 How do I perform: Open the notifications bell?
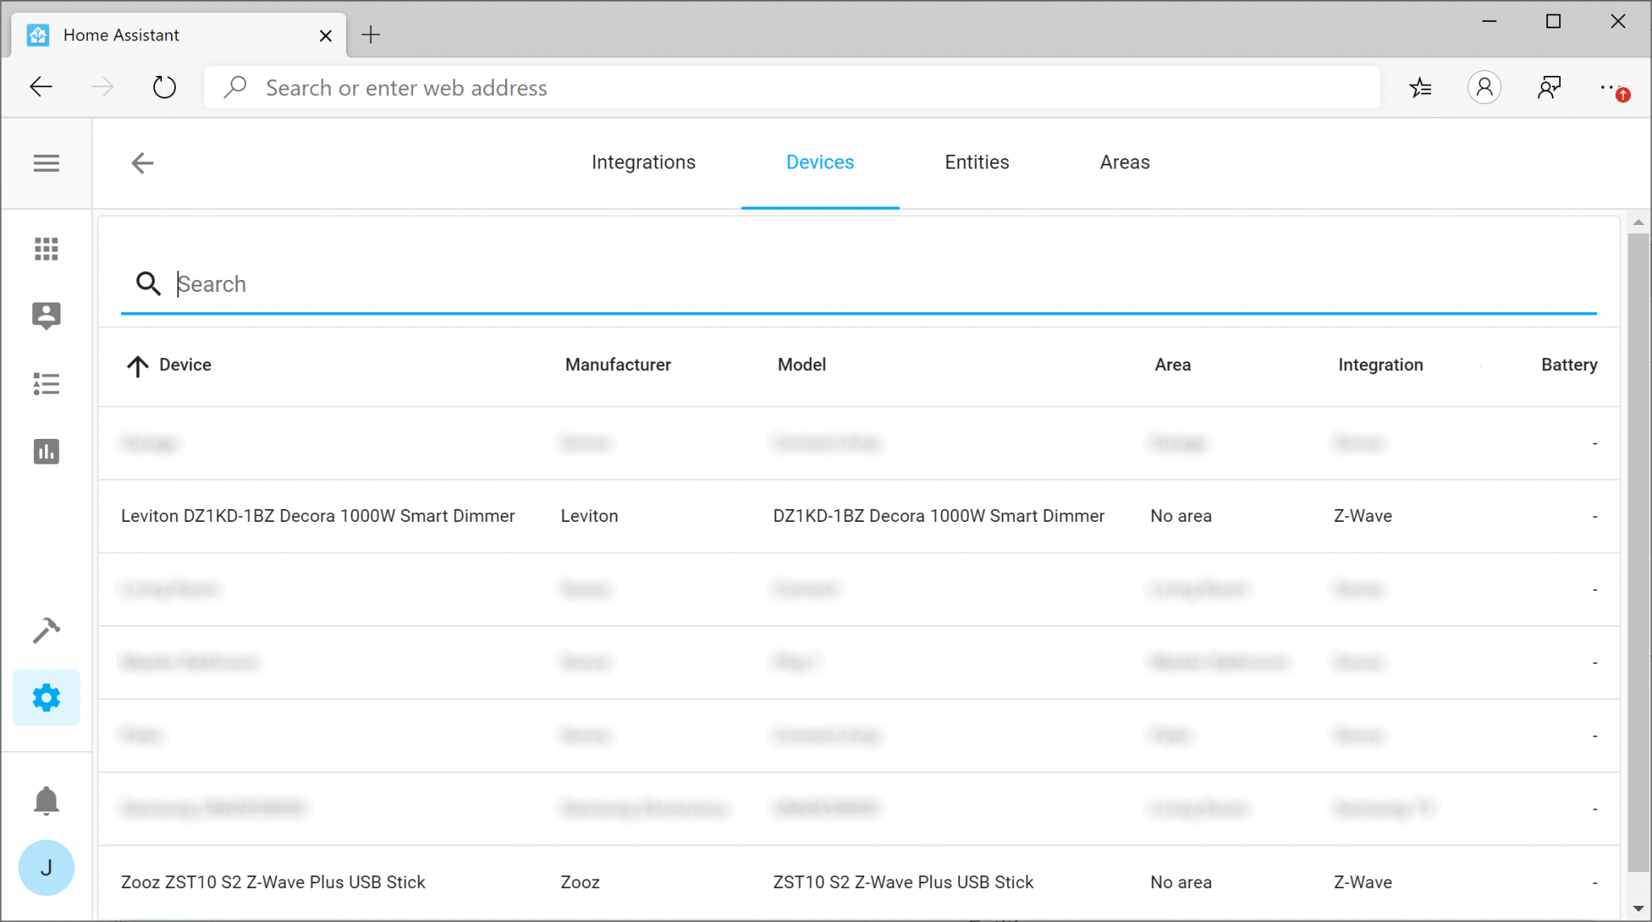(46, 800)
